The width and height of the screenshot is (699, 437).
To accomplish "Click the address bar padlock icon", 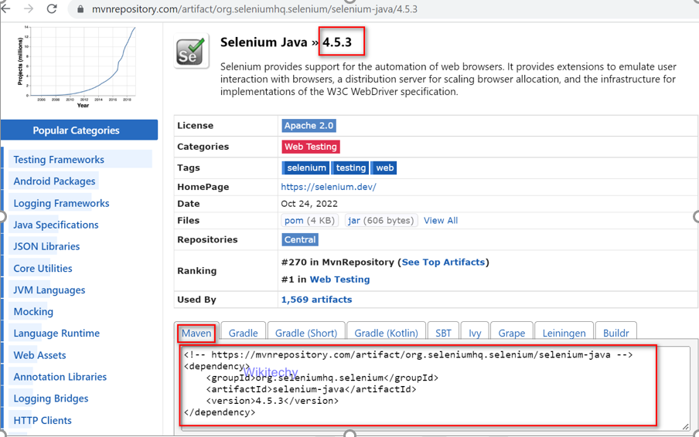I will (x=80, y=10).
